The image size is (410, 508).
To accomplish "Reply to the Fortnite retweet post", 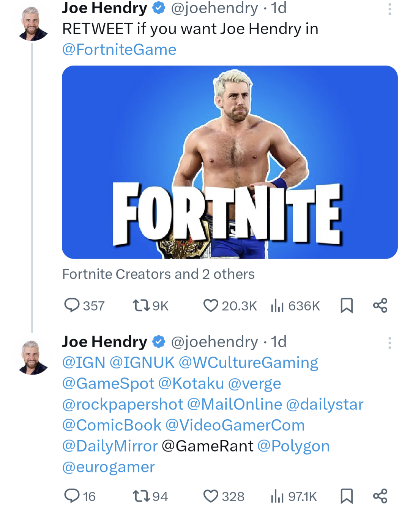I will [72, 305].
